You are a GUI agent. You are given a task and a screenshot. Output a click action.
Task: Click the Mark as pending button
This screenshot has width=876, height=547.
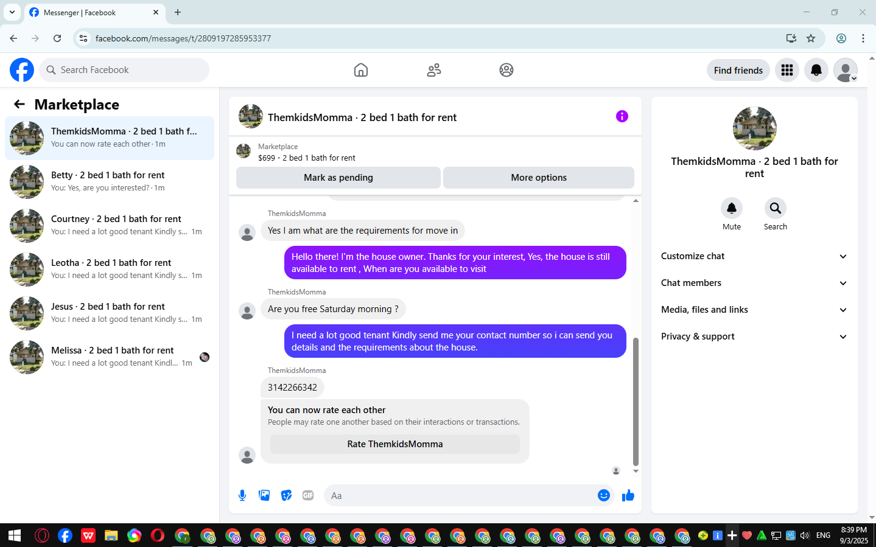pos(338,178)
